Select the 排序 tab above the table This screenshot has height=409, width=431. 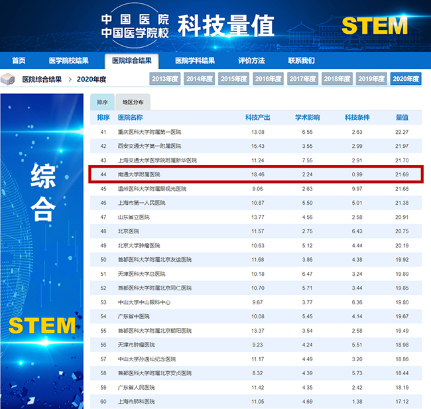pos(102,103)
